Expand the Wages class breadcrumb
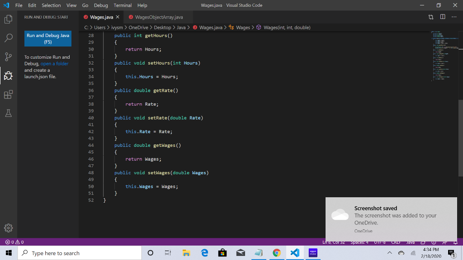 [x=240, y=28]
